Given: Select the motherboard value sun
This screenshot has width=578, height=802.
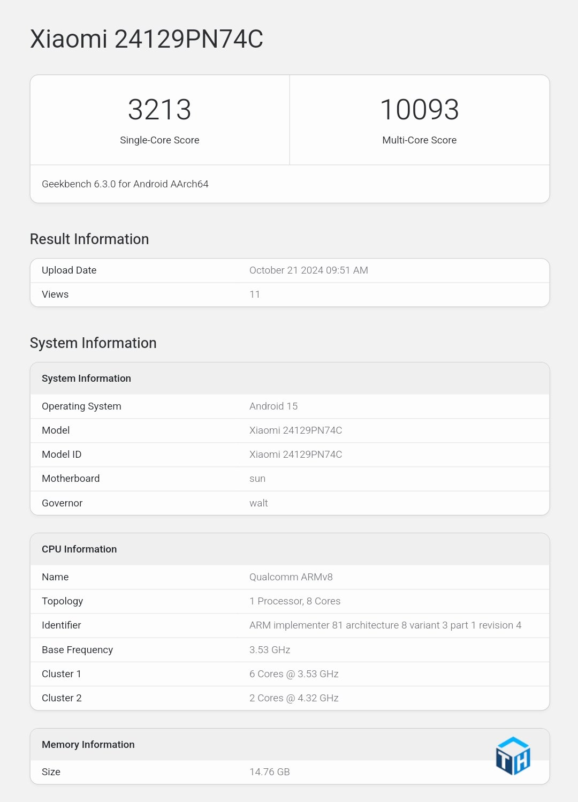Looking at the screenshot, I should tap(257, 479).
